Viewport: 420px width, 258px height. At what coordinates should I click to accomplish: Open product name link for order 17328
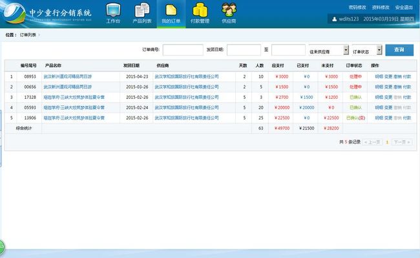coord(74,97)
